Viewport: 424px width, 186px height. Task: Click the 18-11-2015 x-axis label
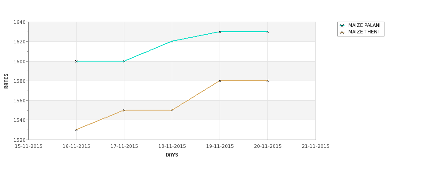(172, 147)
